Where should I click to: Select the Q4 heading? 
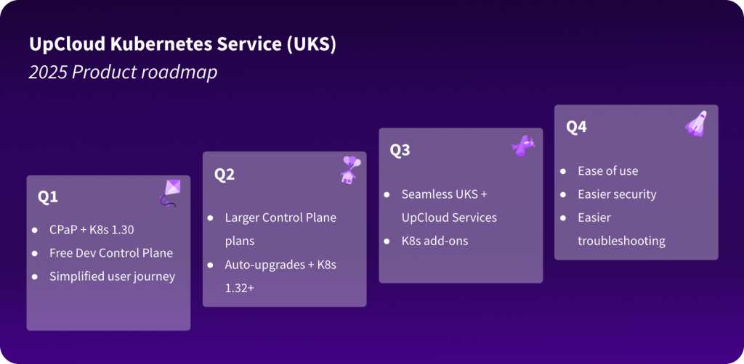[576, 127]
